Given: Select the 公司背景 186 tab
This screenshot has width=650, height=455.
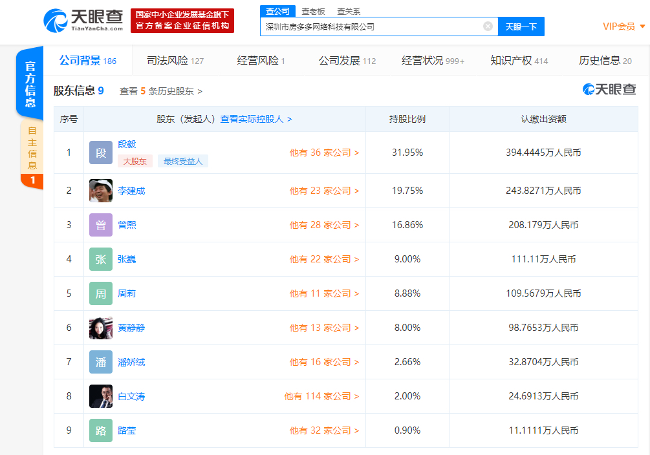Looking at the screenshot, I should [x=87, y=61].
